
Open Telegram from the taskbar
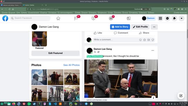click(x=86, y=104)
